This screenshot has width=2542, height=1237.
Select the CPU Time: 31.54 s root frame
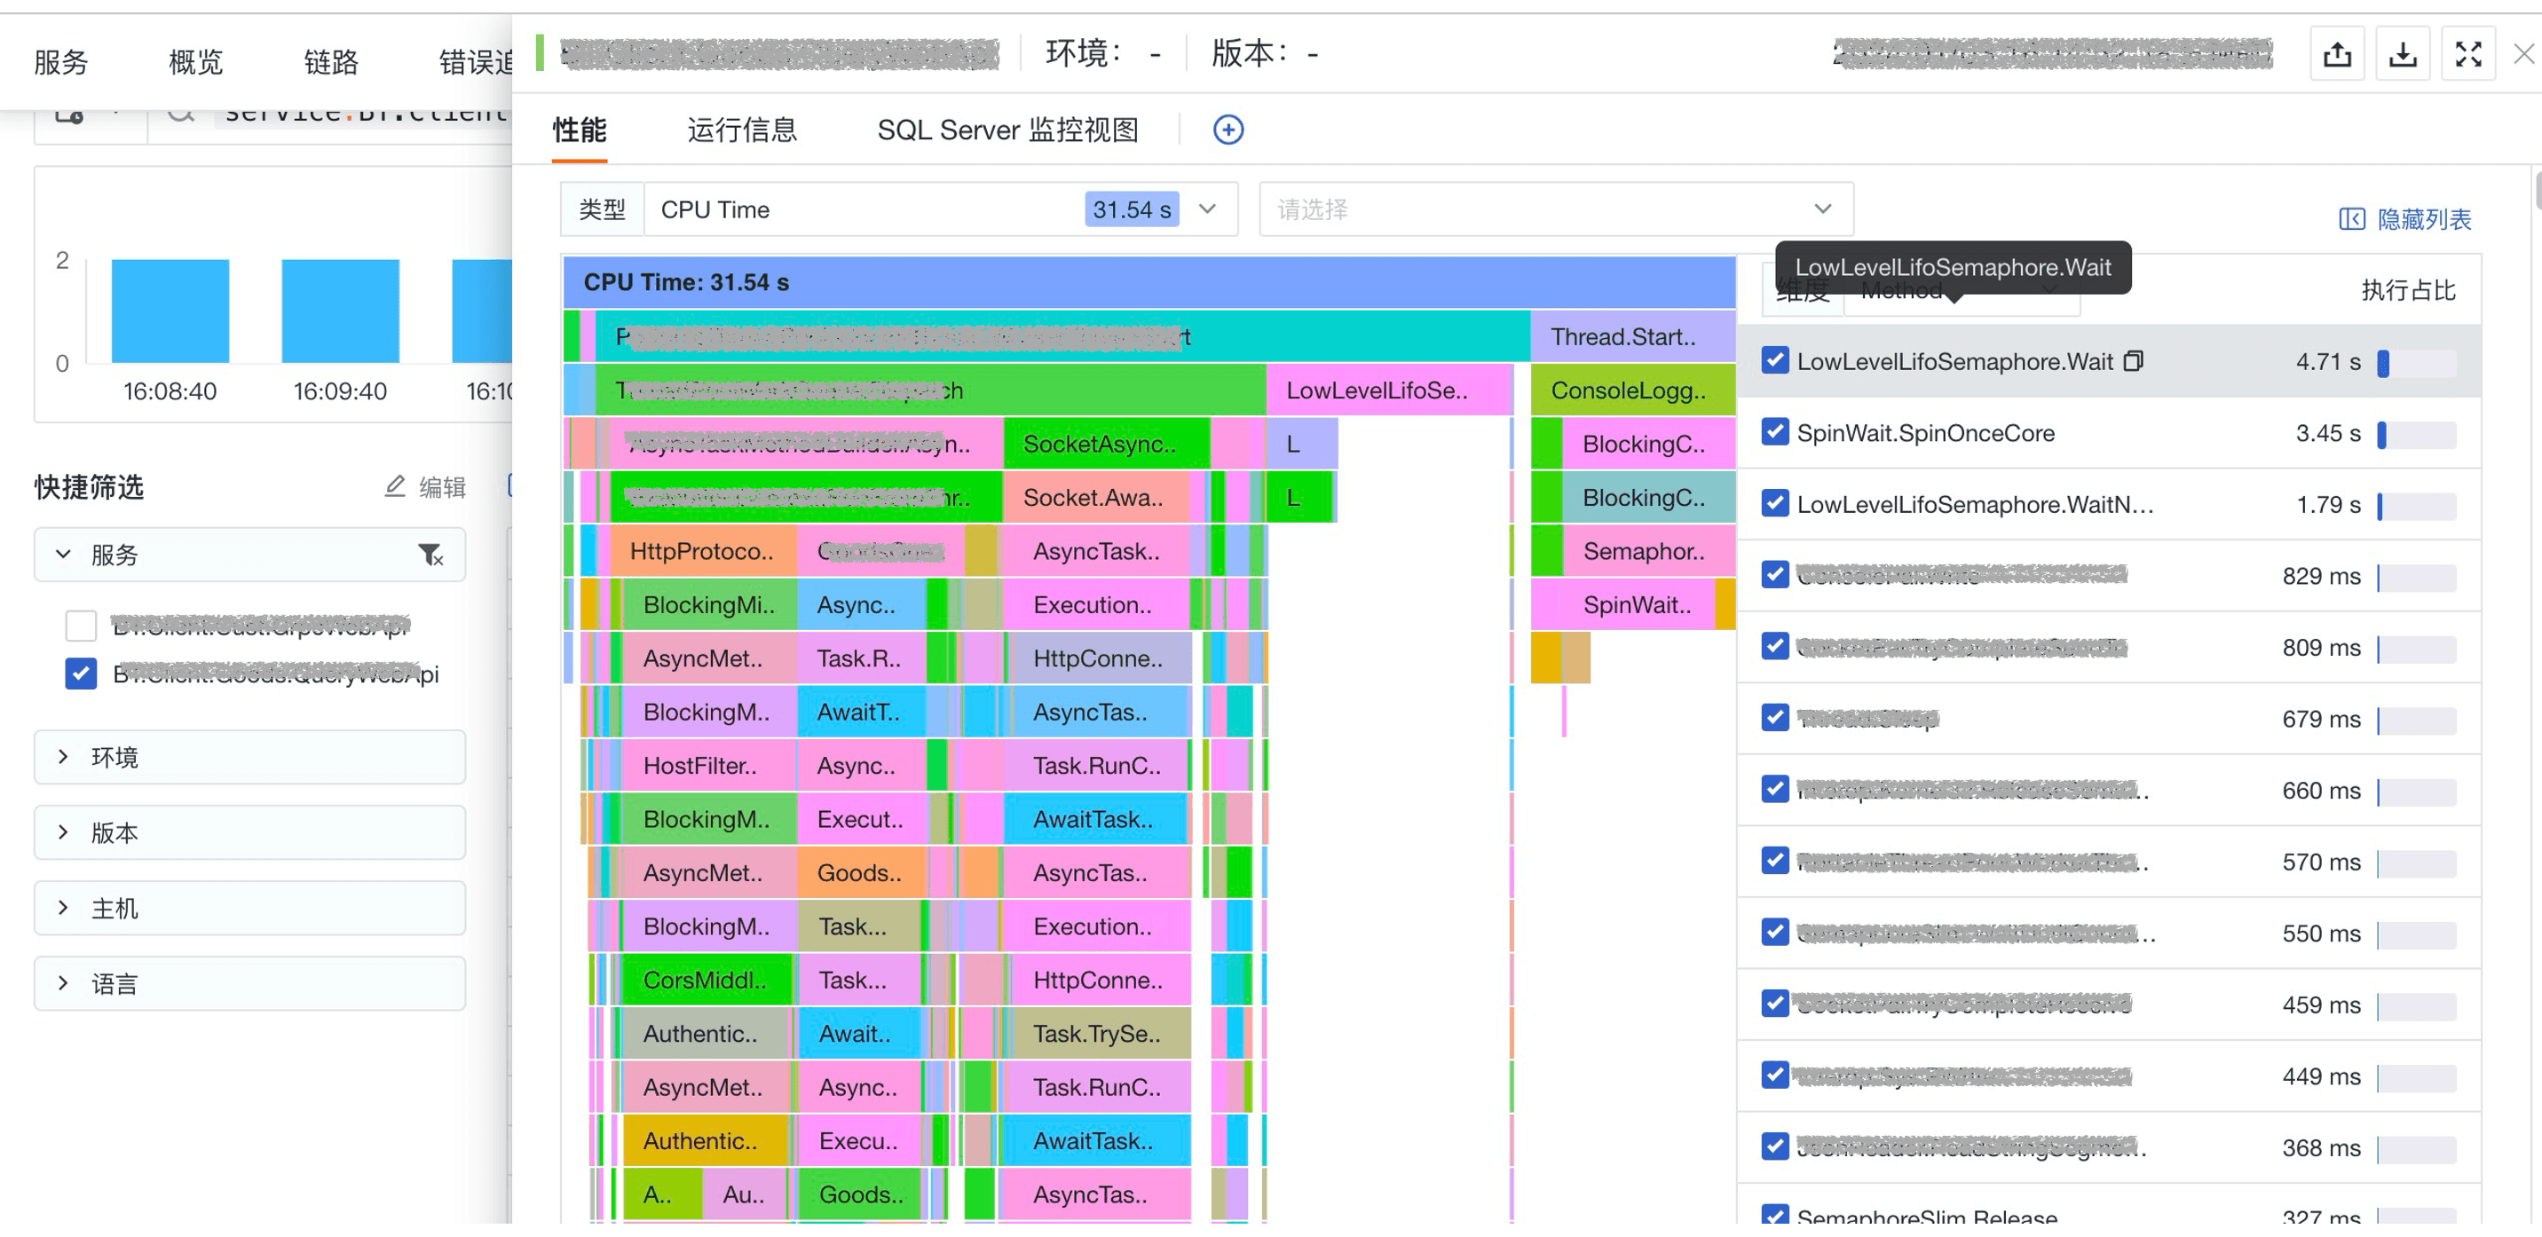pos(1149,282)
